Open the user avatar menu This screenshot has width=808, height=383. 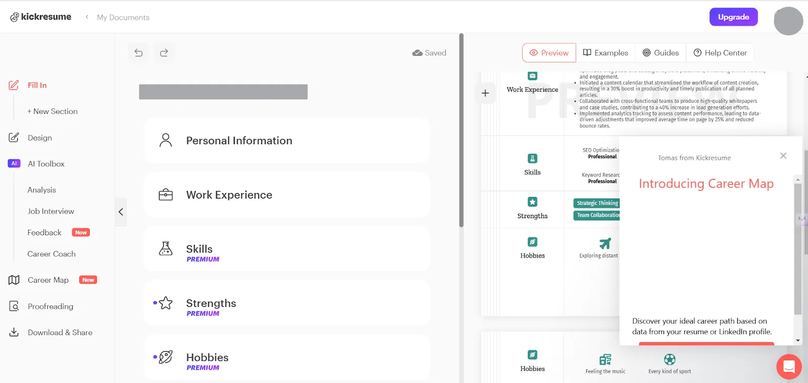tap(788, 21)
